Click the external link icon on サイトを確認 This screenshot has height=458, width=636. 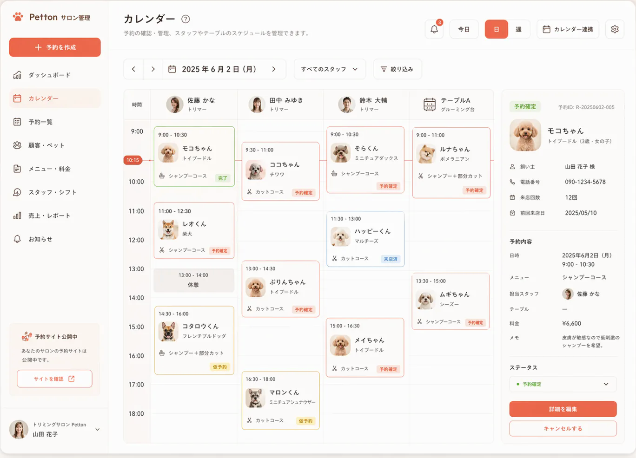coord(72,379)
